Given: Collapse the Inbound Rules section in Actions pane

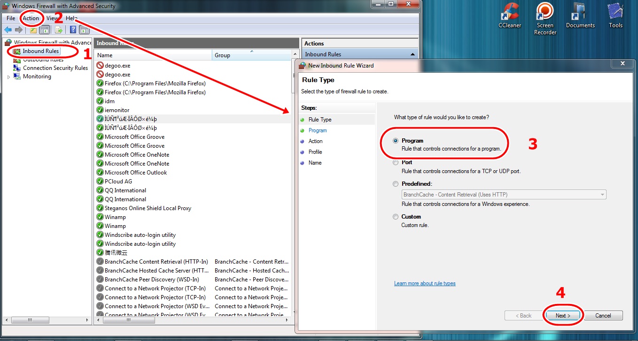Looking at the screenshot, I should tap(412, 54).
